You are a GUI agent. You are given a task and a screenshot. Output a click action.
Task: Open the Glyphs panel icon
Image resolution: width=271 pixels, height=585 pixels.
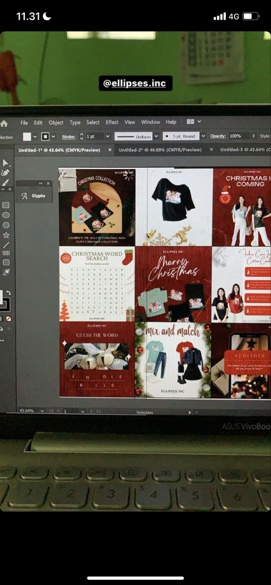coord(24,196)
